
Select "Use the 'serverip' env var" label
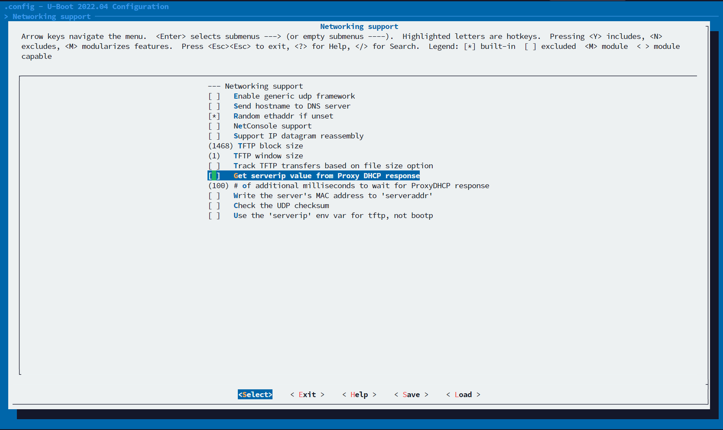(x=333, y=215)
